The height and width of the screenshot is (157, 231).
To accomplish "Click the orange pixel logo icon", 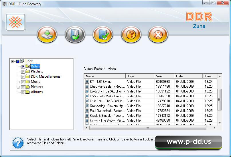I will [x=15, y=22].
